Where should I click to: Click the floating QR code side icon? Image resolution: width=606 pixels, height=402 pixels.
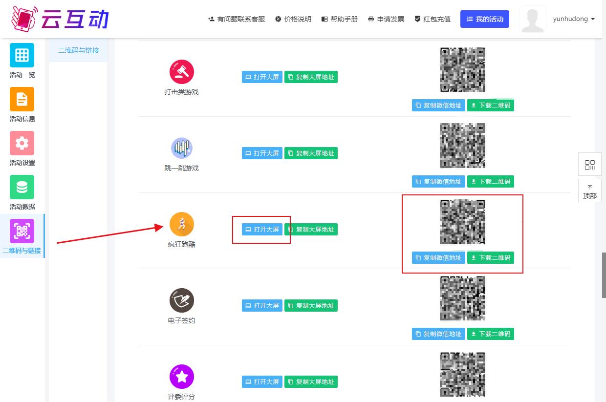point(590,164)
